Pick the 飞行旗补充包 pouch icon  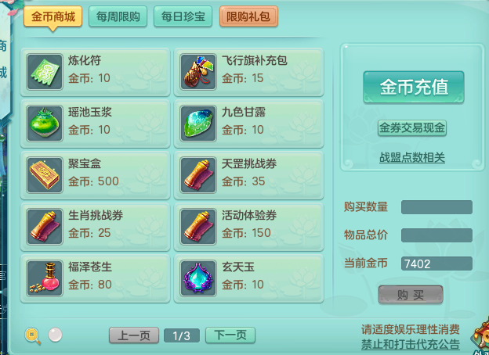coord(198,72)
